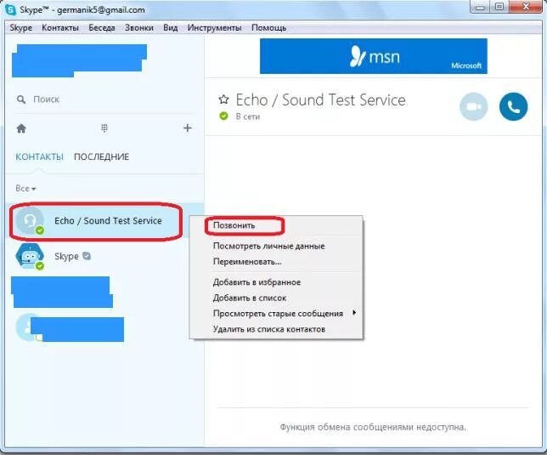
Task: Open the dial pad icon
Action: (104, 128)
